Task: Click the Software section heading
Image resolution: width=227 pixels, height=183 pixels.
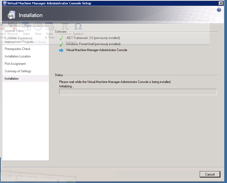Action: pyautogui.click(x=60, y=32)
